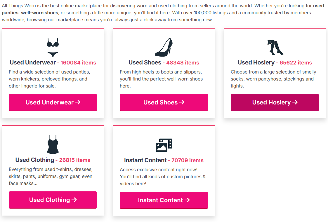Click the '160084 items' count link

pos(78,62)
